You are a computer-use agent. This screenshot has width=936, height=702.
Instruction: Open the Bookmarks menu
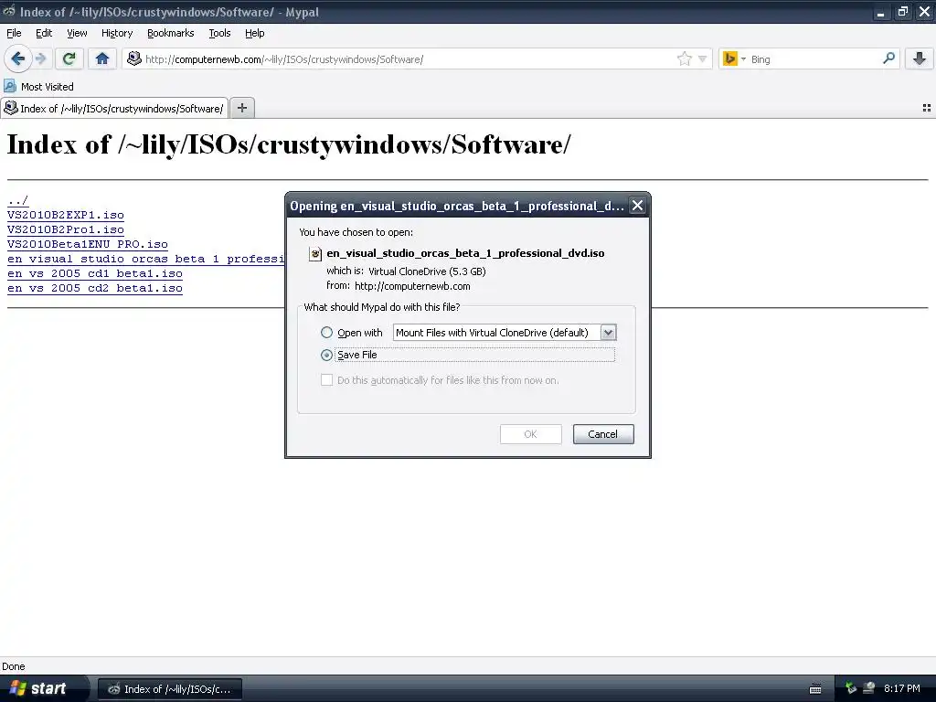click(x=170, y=33)
